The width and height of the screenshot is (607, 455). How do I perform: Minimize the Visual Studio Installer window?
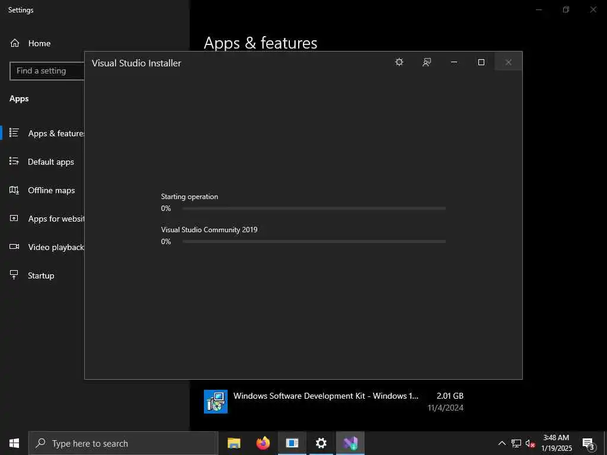[x=454, y=62]
